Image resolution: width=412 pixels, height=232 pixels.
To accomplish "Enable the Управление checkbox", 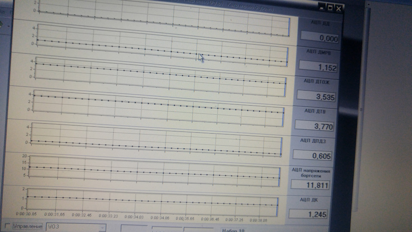I will click(7, 226).
